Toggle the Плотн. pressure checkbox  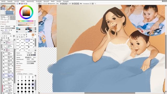point(23,74)
